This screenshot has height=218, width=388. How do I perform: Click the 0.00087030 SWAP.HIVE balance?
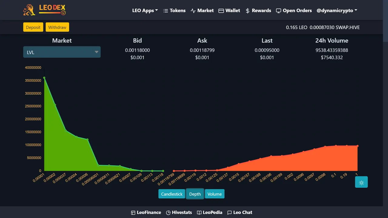(335, 27)
